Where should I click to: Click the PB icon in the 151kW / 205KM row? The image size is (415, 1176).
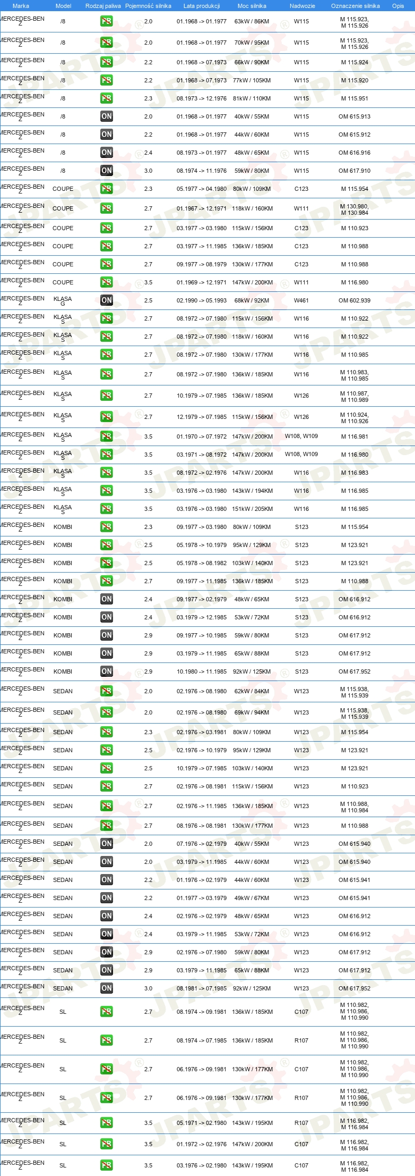(x=107, y=509)
